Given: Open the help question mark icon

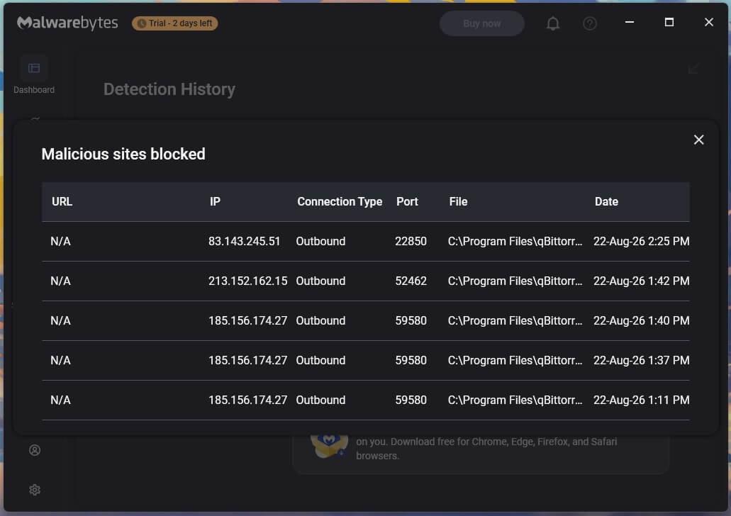Looking at the screenshot, I should coord(590,23).
